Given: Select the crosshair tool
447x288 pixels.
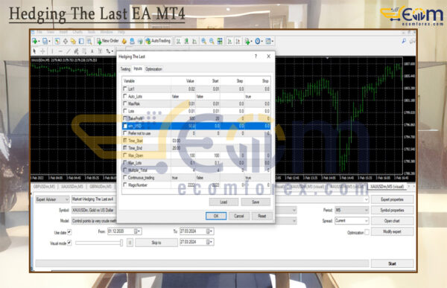Looking at the screenshot, I should click(x=42, y=51).
